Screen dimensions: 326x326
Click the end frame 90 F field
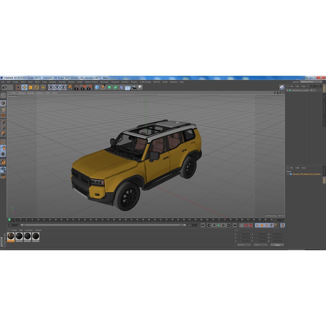193,225
